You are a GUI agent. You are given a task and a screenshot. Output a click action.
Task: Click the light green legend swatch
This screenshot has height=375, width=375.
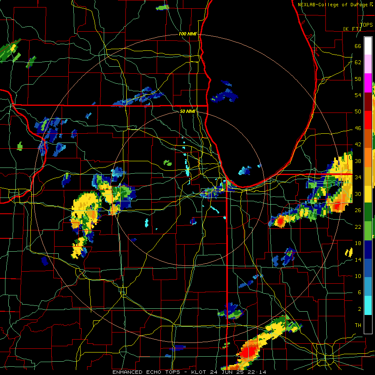tap(368, 231)
